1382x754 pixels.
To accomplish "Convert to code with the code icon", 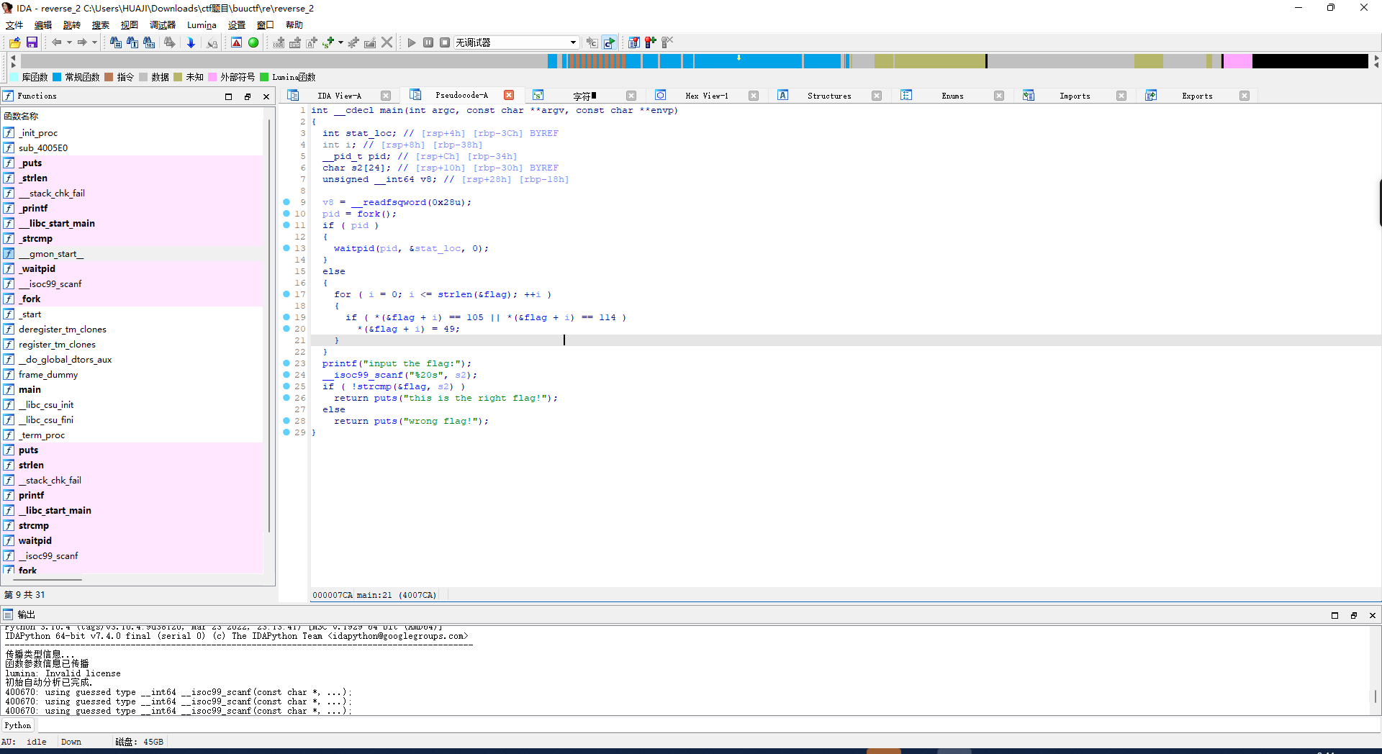I will [x=279, y=42].
